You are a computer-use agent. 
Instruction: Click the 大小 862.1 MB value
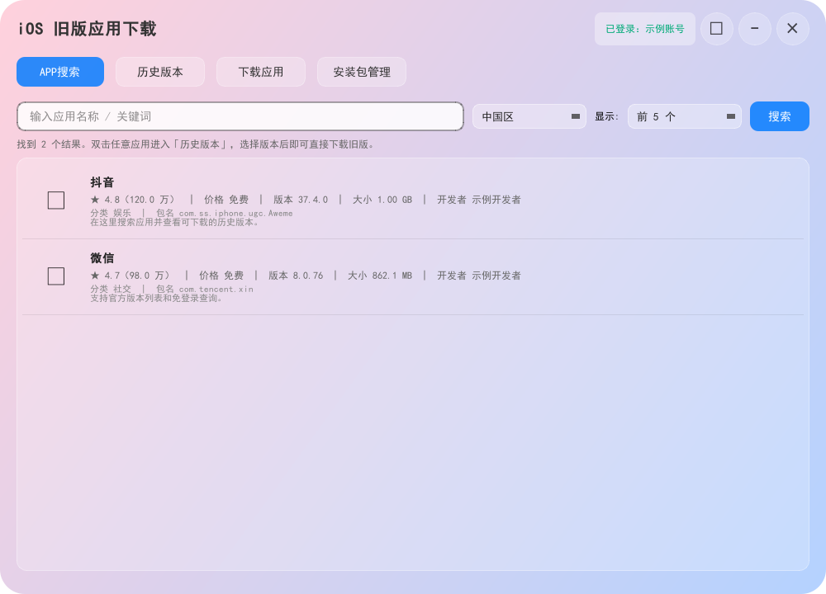coord(380,276)
